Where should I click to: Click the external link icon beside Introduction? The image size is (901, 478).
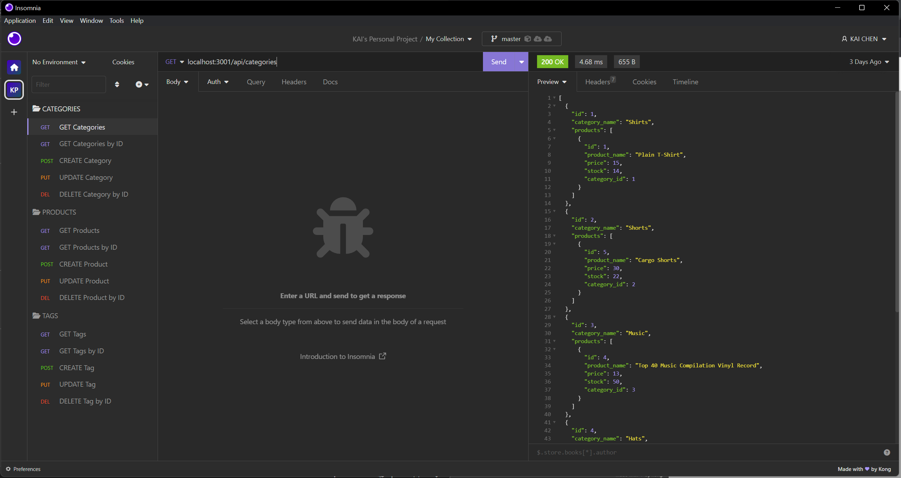pos(382,356)
